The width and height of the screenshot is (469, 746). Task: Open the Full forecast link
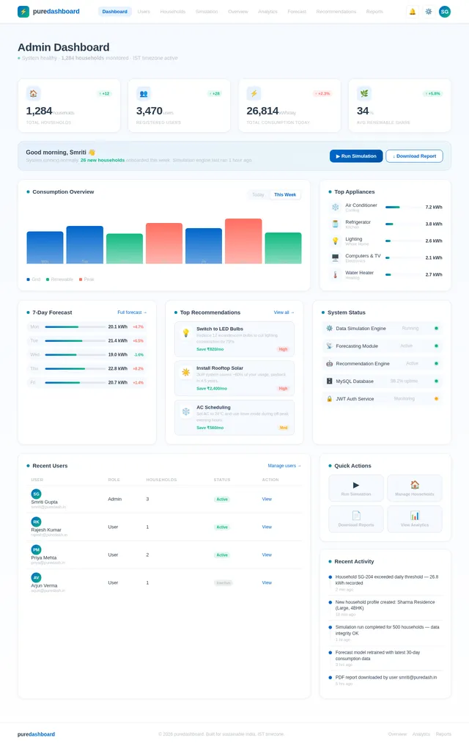click(132, 312)
